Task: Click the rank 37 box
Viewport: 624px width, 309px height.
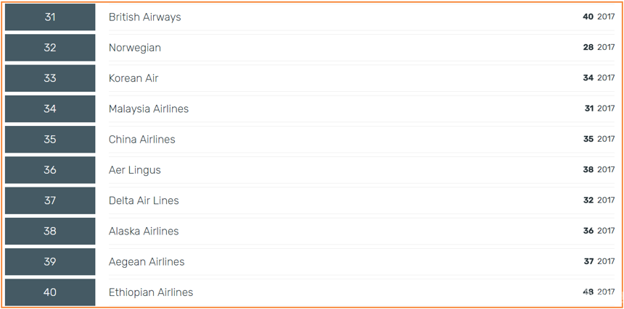Action: (50, 200)
